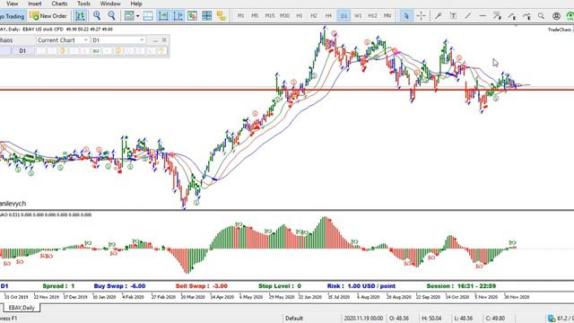The height and width of the screenshot is (323, 574).
Task: Switch to the M1 timeframe
Action: 240,16
